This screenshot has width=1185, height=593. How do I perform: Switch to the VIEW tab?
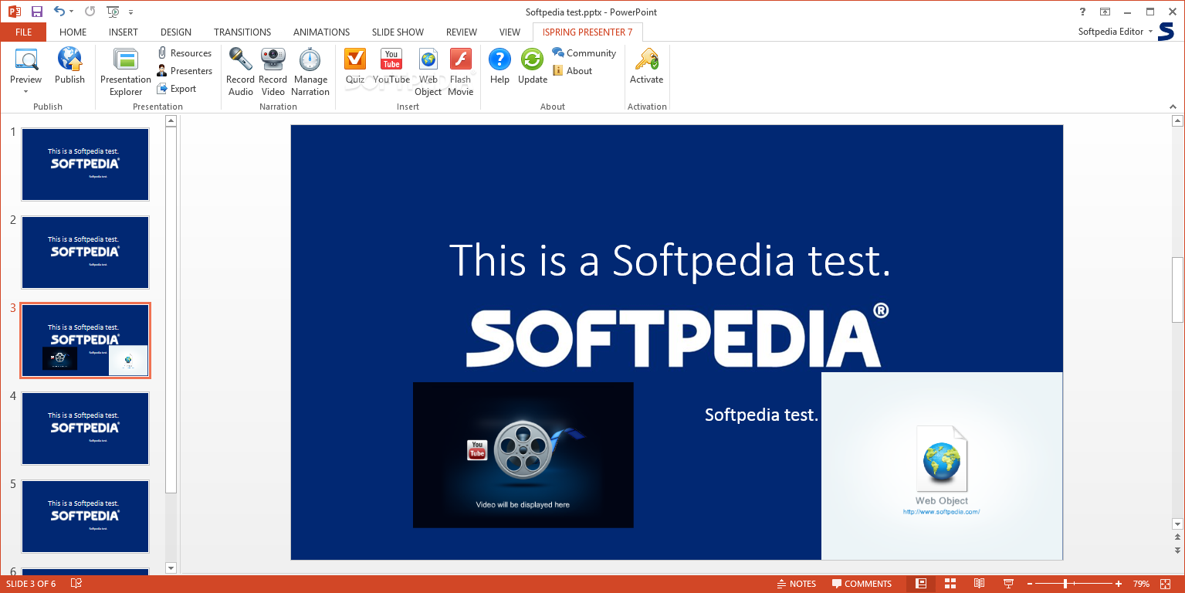(510, 32)
